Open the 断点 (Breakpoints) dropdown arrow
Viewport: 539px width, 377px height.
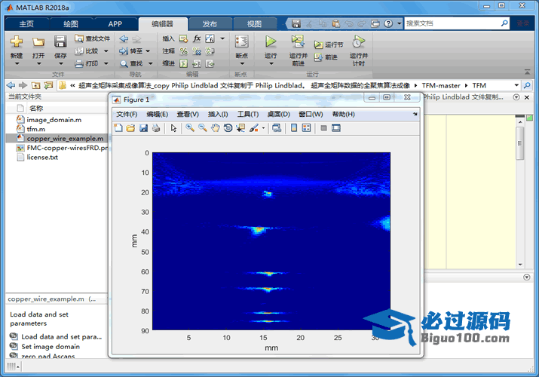click(x=242, y=63)
